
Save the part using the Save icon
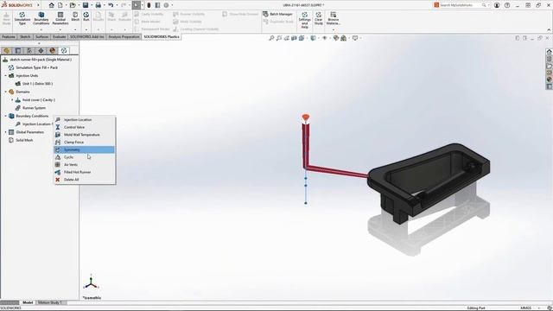(86, 5)
